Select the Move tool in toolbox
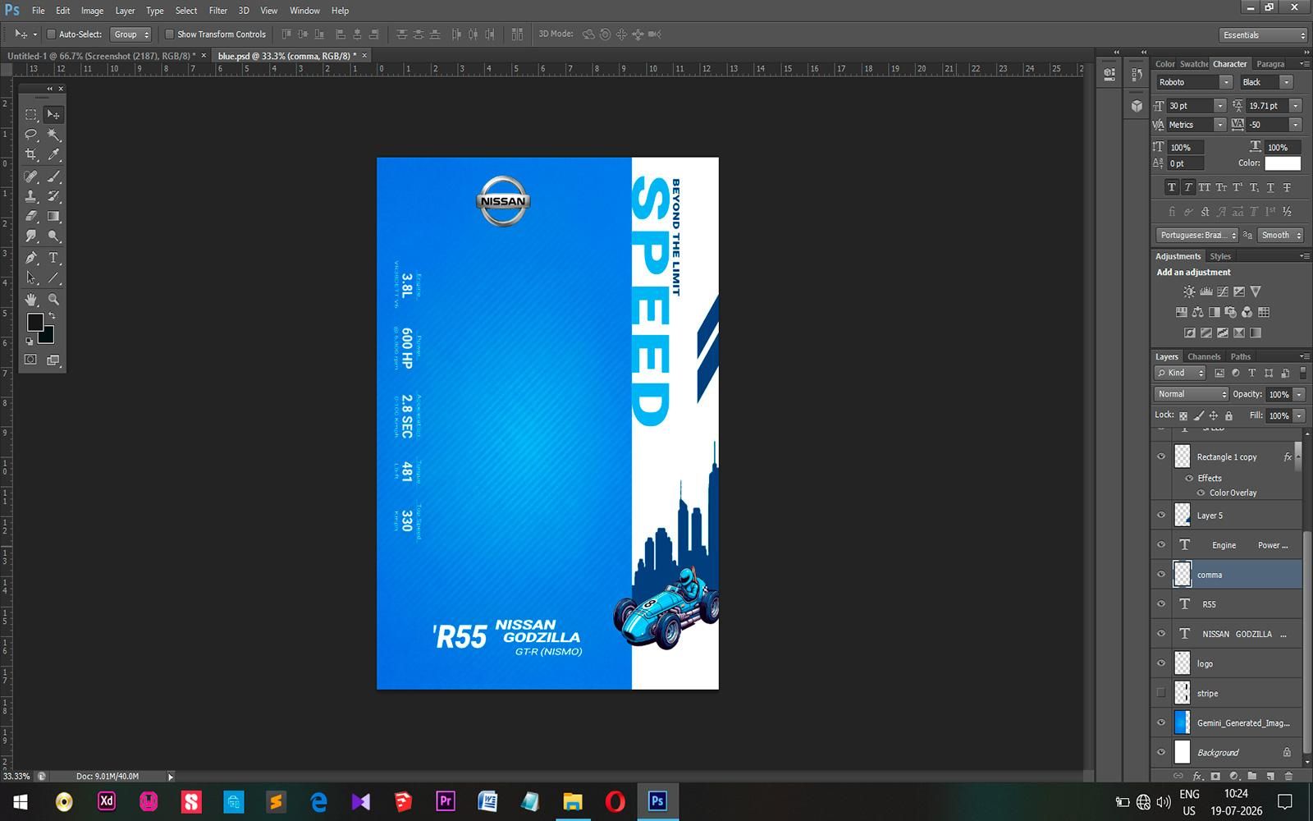 click(x=53, y=114)
